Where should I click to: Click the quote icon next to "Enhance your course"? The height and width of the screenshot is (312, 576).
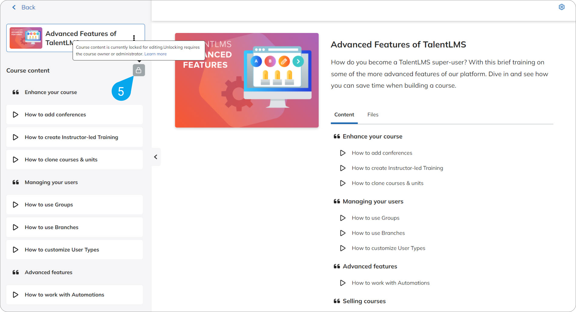[16, 92]
